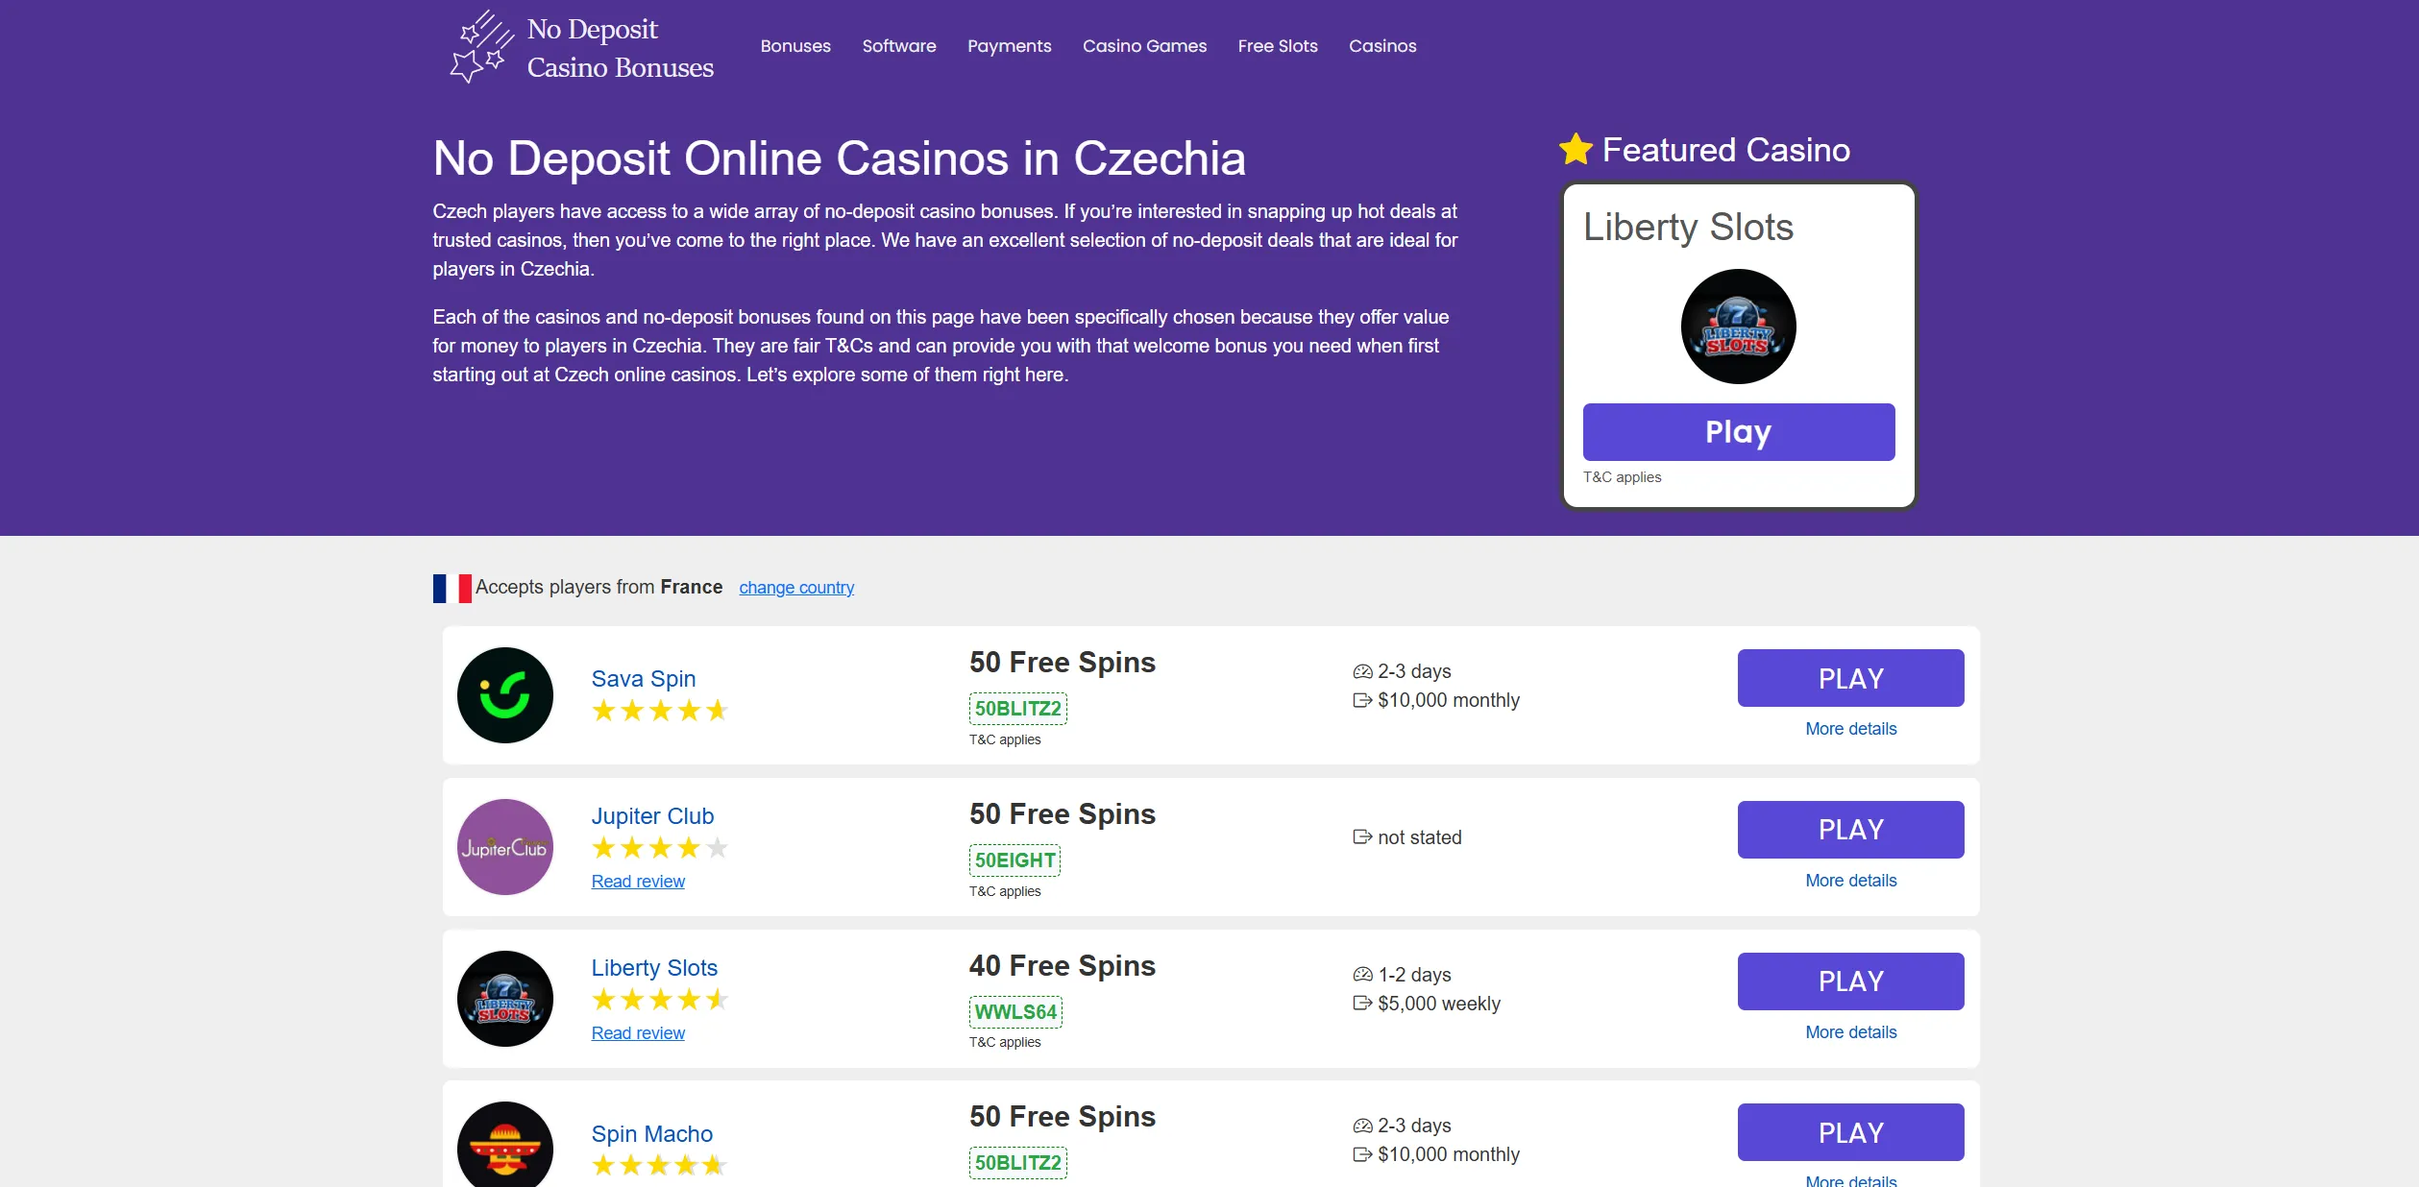Screen dimensions: 2419x1187
Task: Read review of Jupiter Club
Action: [x=638, y=882]
